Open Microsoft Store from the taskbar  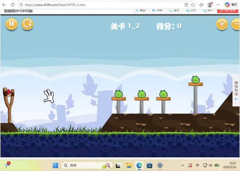(149, 165)
